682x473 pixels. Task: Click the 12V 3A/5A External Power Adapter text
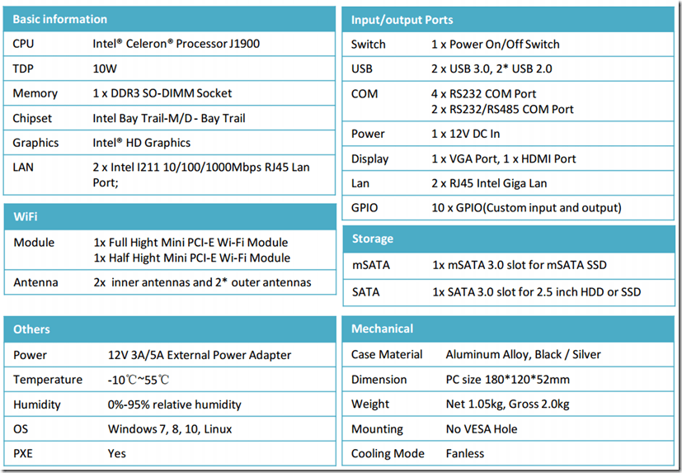tap(199, 355)
